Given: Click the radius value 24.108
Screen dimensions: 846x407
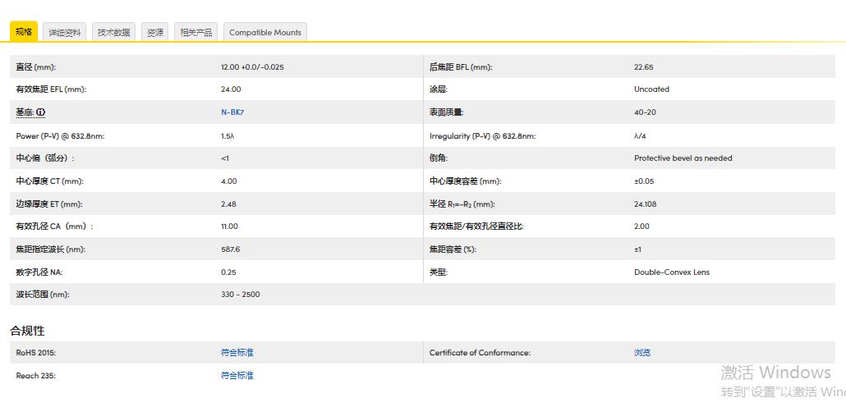Looking at the screenshot, I should click(x=646, y=204).
